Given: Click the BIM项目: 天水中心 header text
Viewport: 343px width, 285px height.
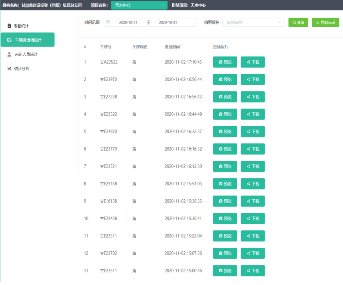Looking at the screenshot, I should (188, 5).
